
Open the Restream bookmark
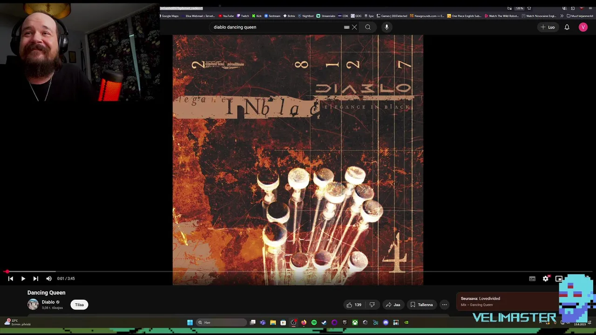tap(272, 16)
